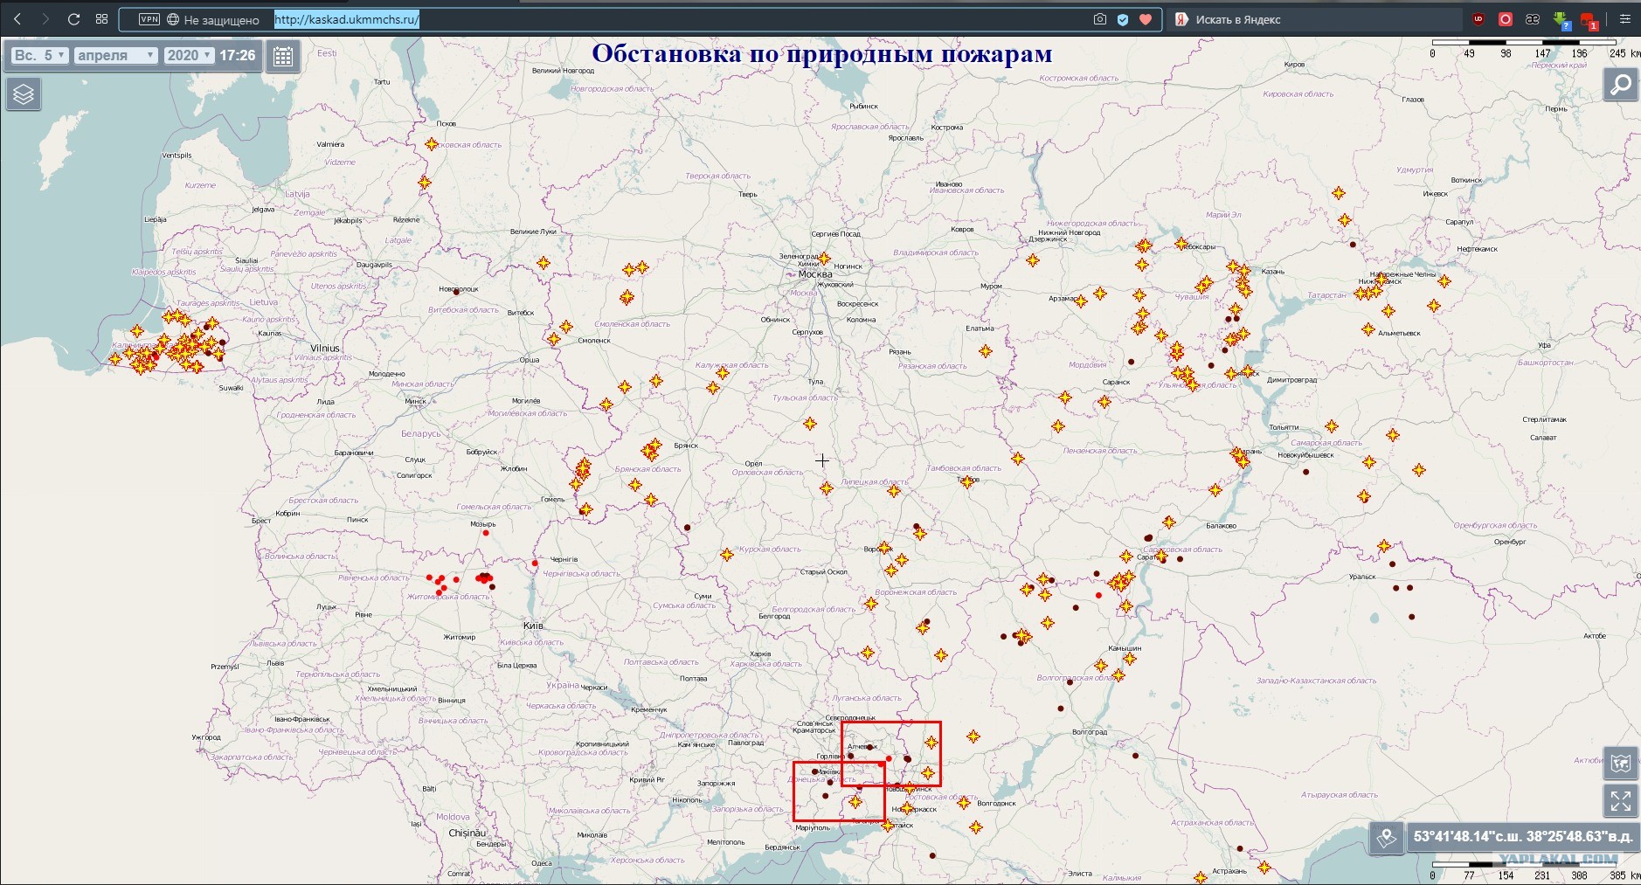Click the 'Обстановка по природным пожарам' title

pyautogui.click(x=821, y=53)
